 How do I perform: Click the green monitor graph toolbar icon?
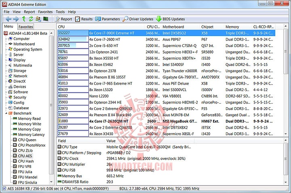point(46,19)
